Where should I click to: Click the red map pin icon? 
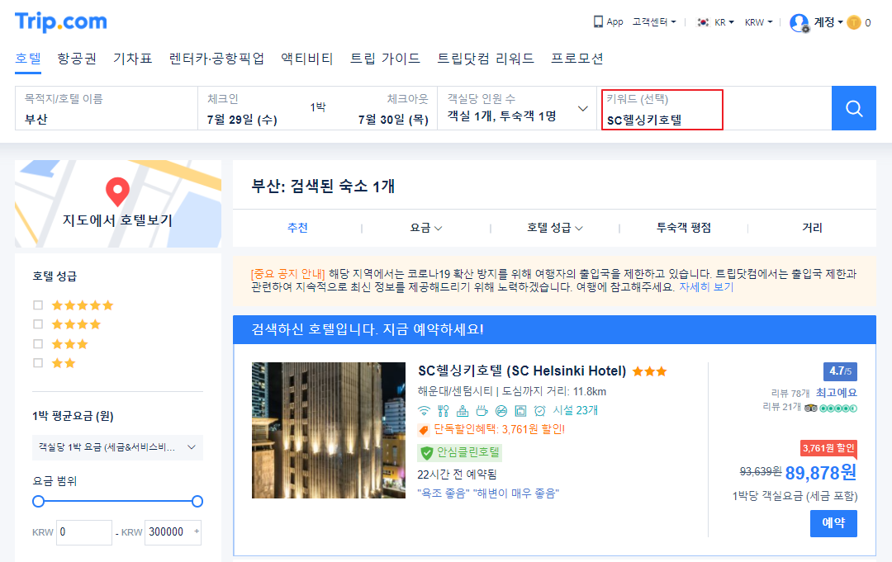118,192
